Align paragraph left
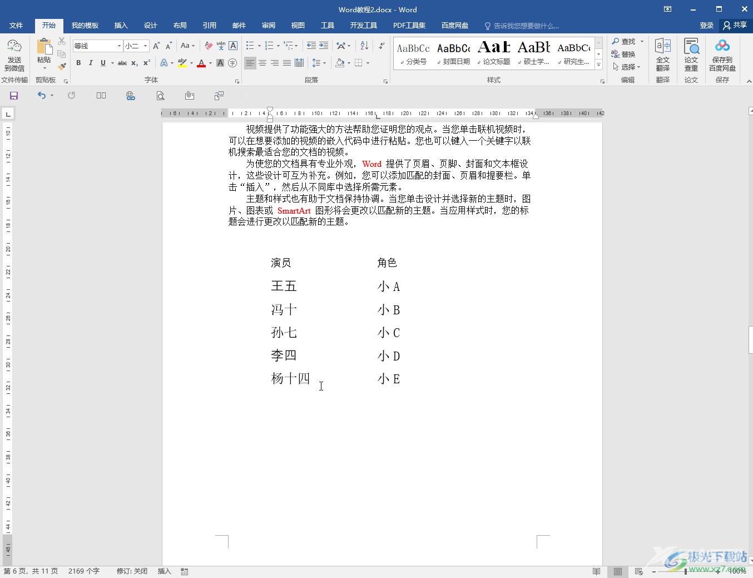 pyautogui.click(x=250, y=63)
